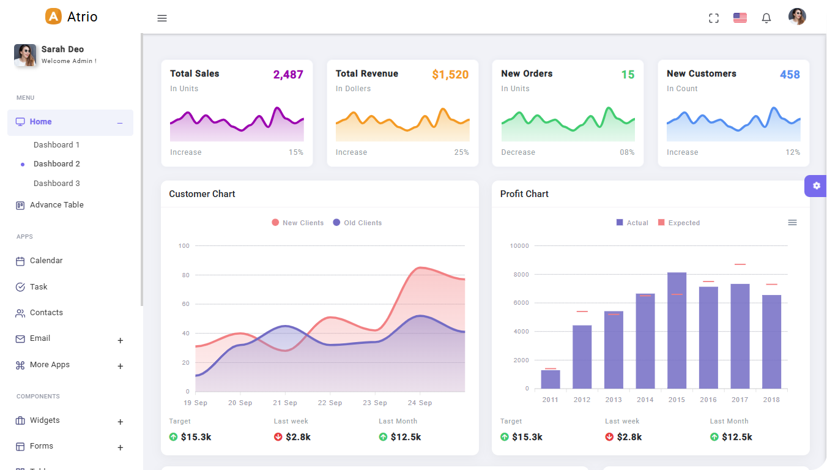The image size is (827, 470).
Task: Hide the Actual series in Profit Chart
Action: pos(632,223)
